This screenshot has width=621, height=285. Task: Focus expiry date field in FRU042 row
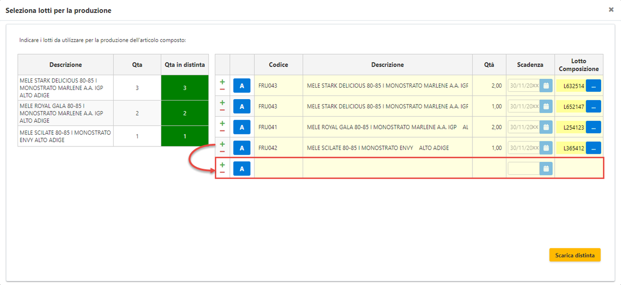coord(524,148)
